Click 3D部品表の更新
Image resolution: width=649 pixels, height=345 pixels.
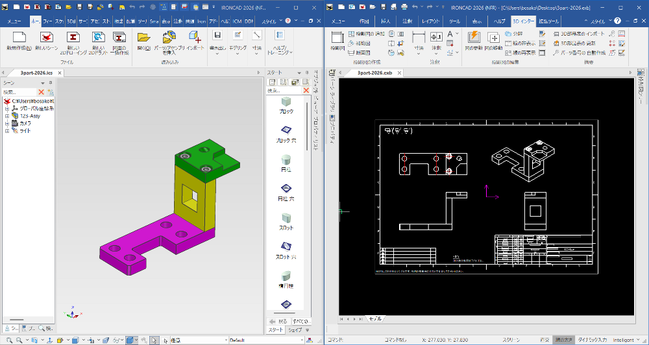[x=574, y=43]
